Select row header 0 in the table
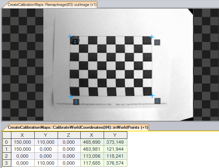219x168 pixels. 7,142
